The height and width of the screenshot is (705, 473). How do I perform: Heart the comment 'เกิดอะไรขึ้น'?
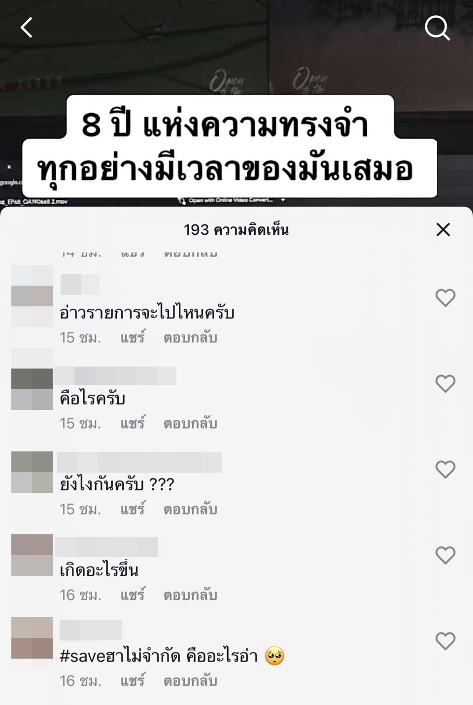coord(445,556)
